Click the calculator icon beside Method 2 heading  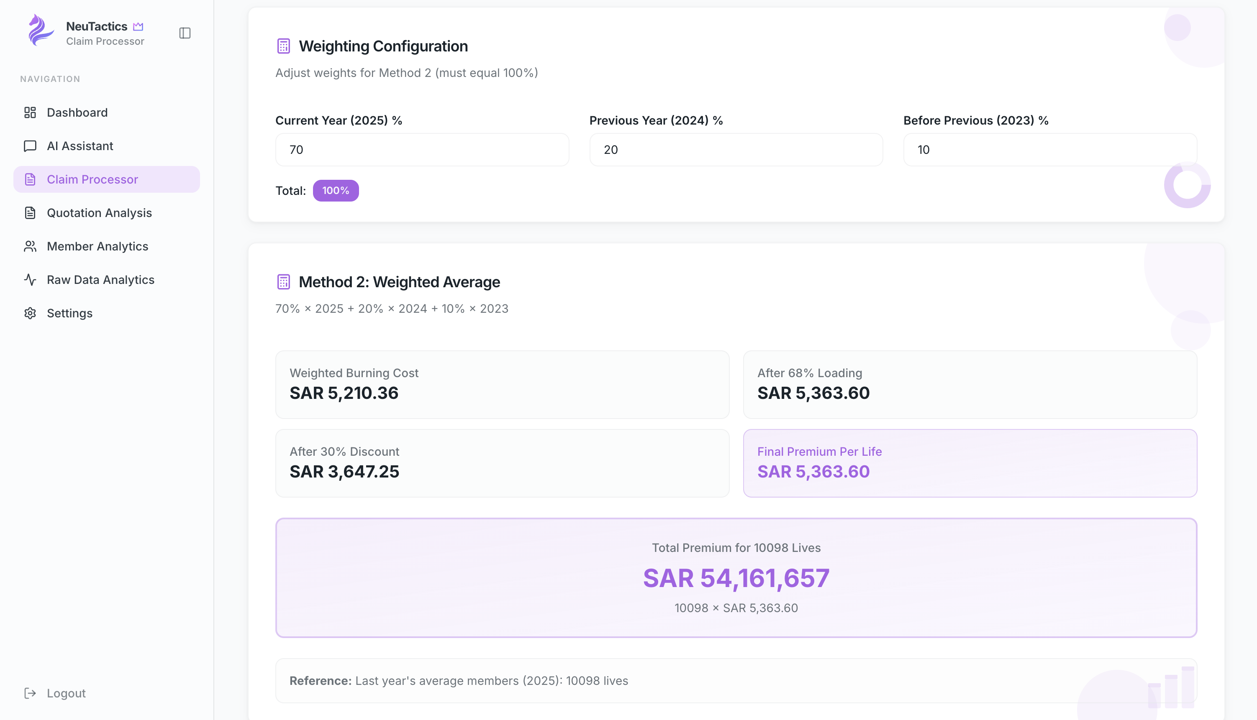point(283,281)
